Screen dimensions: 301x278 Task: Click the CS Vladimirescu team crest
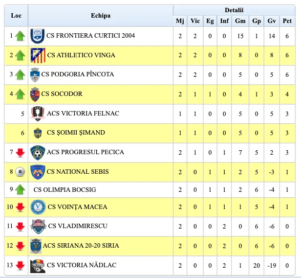(39, 227)
